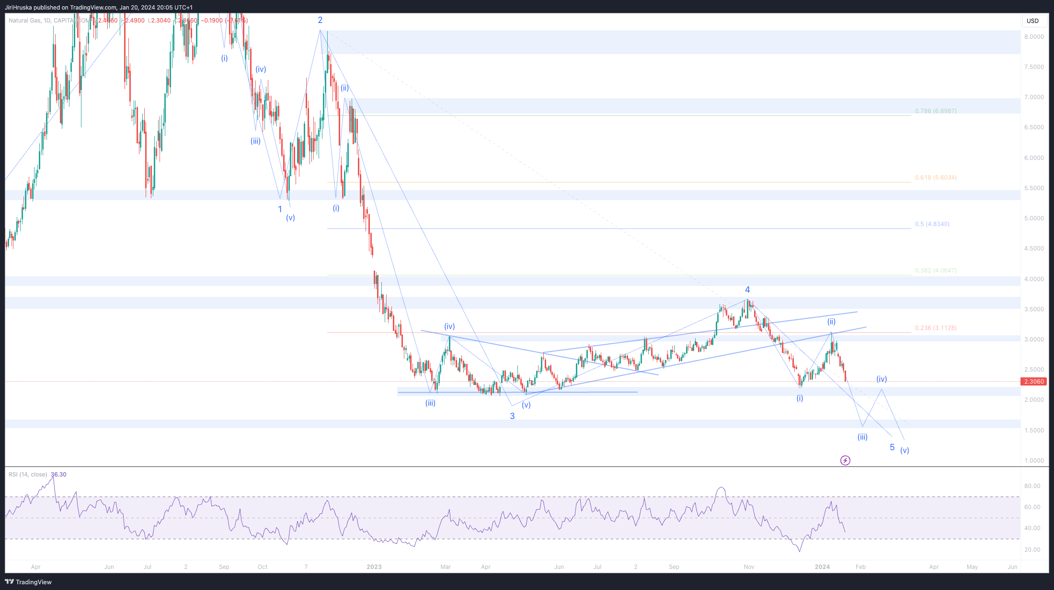Screen dimensions: 1054x590
Task: Click the Elliott wave label 4
Action: tap(747, 290)
